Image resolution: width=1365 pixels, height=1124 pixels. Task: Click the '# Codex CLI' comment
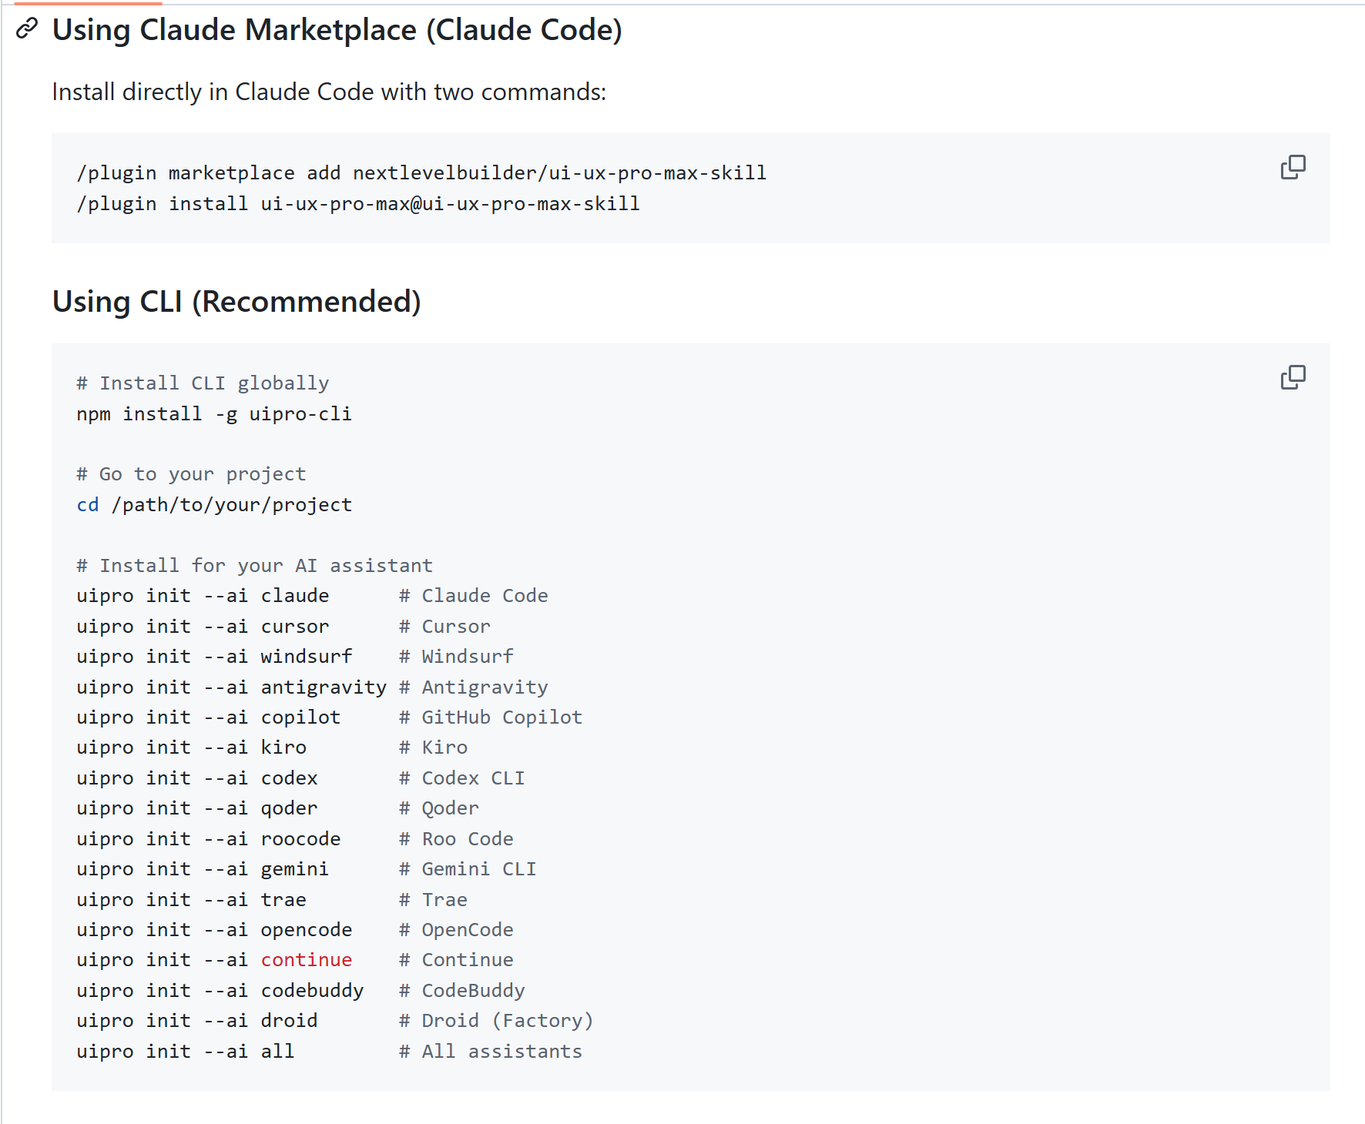pos(462,778)
